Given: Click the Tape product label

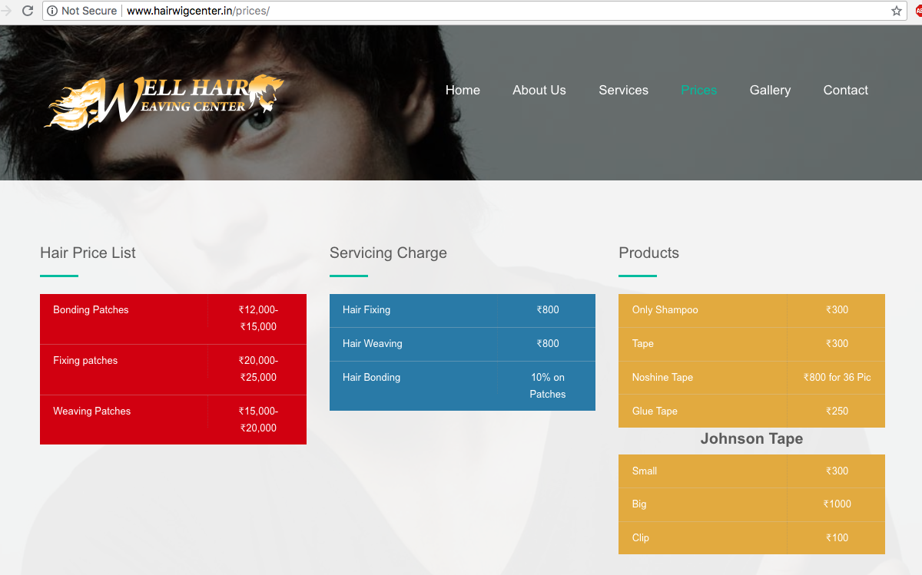Looking at the screenshot, I should click(x=643, y=344).
